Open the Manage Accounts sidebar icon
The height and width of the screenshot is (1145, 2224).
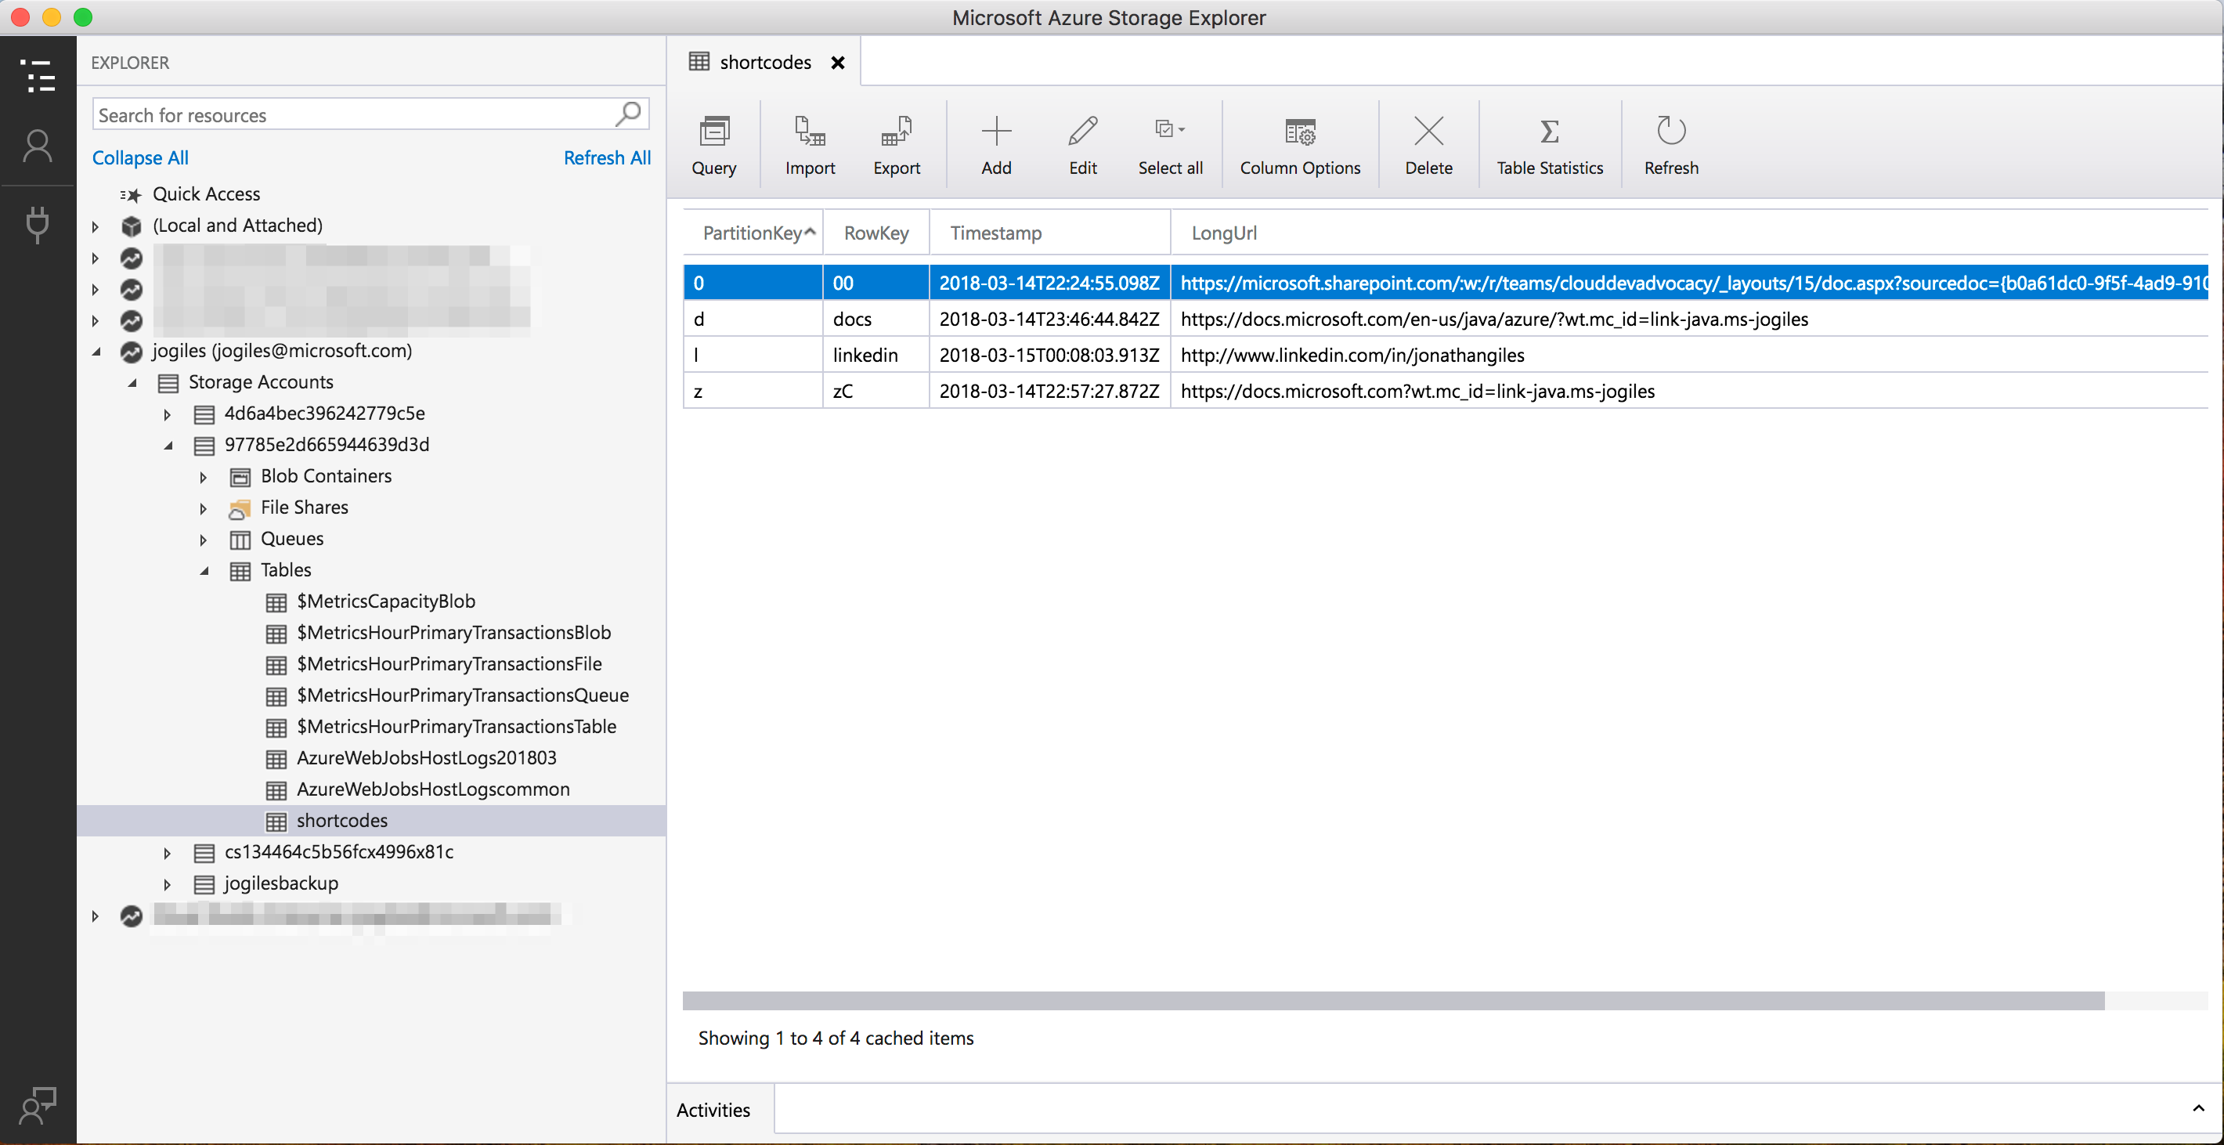pyautogui.click(x=37, y=146)
